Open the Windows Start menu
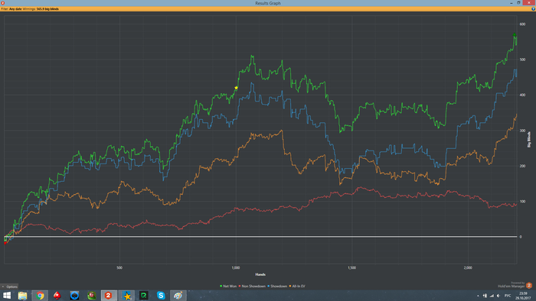The height and width of the screenshot is (301, 536). (x=7, y=295)
